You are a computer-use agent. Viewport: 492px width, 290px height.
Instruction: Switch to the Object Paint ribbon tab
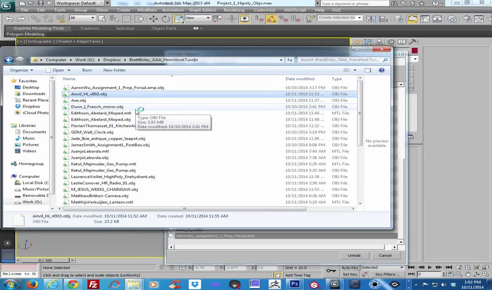[164, 28]
